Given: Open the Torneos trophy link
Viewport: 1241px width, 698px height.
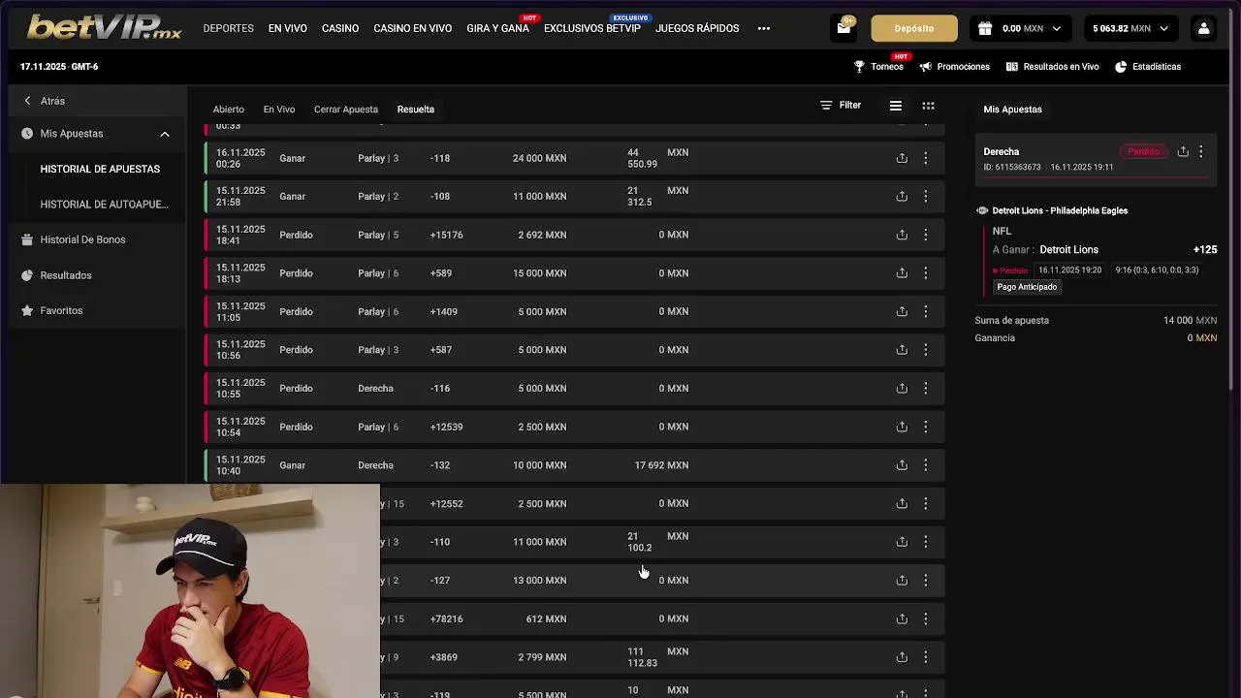Looking at the screenshot, I should 878,67.
